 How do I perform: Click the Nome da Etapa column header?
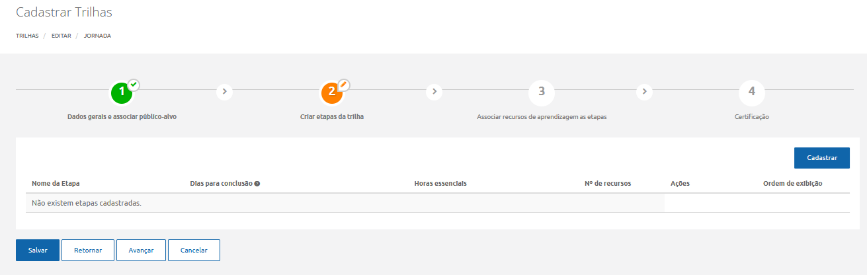56,183
